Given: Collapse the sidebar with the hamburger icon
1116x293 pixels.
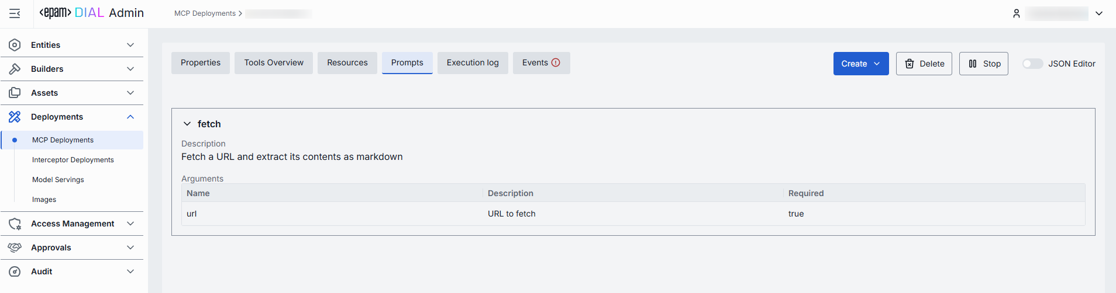Looking at the screenshot, I should pyautogui.click(x=15, y=13).
